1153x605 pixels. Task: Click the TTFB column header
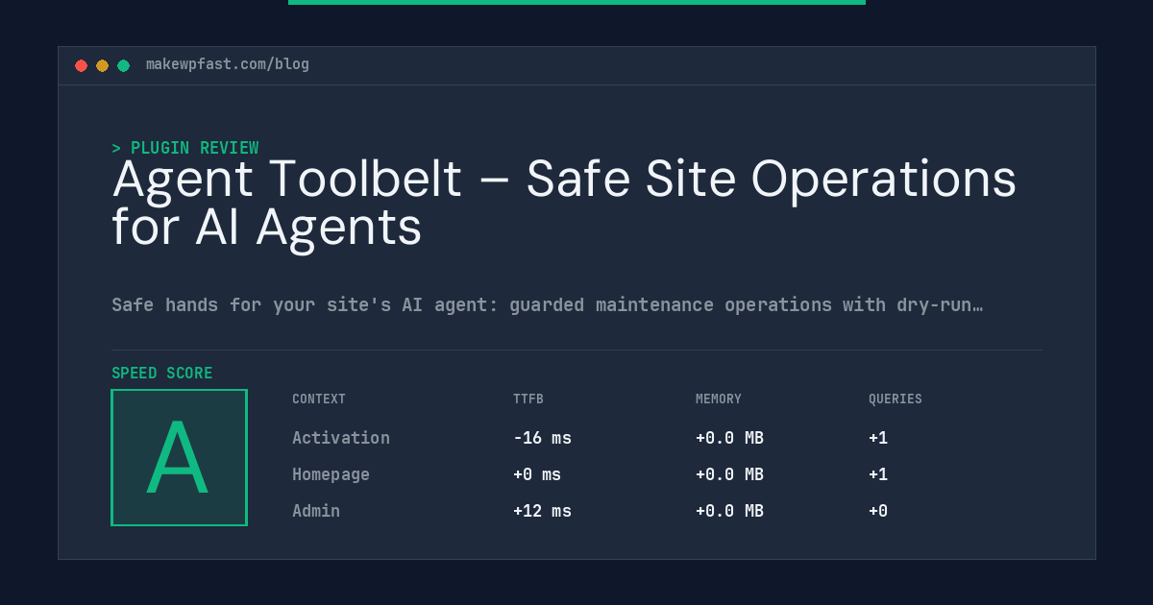tap(528, 399)
